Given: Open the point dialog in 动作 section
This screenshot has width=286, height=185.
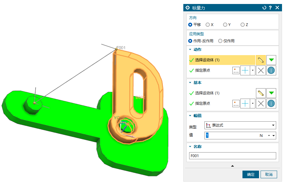Looking at the screenshot, I should 236,70.
